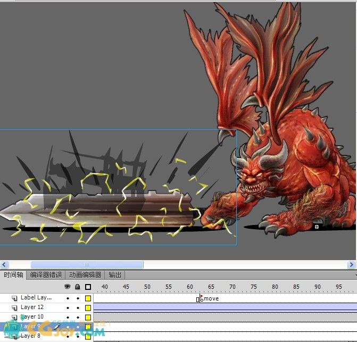Click frame number 40 on the timeline ruler

pos(104,287)
